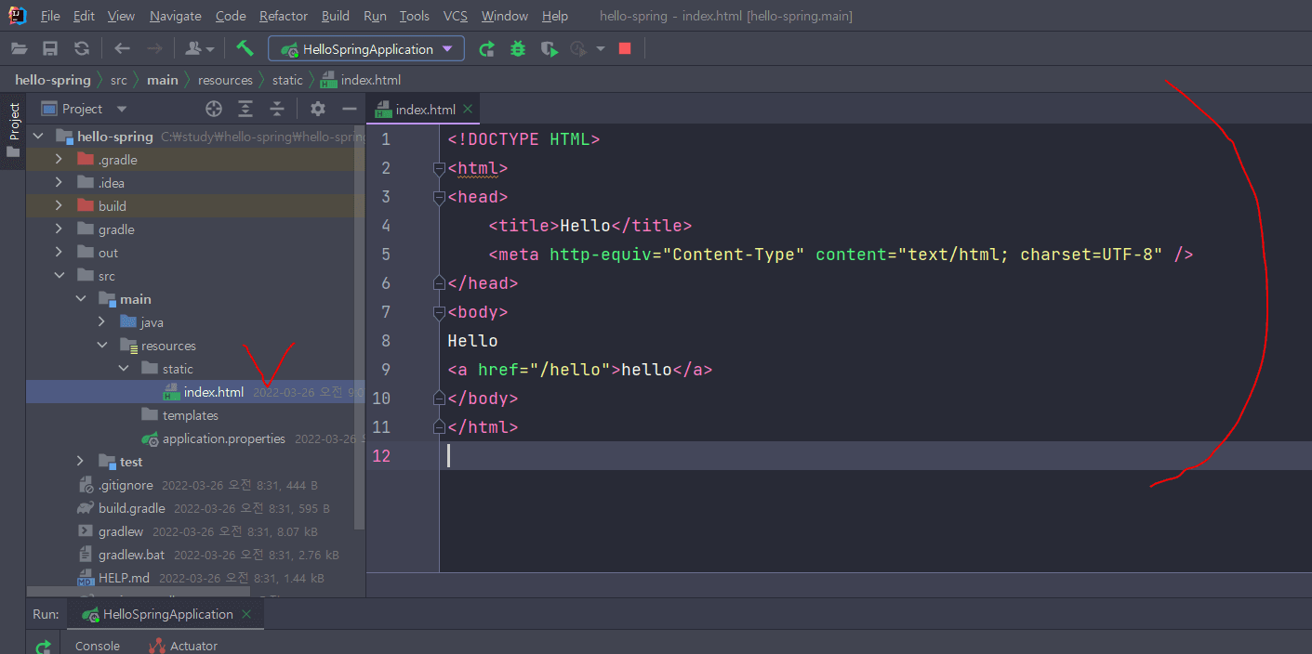Click the Build Project hammer icon
The image size is (1312, 654).
pos(245,48)
